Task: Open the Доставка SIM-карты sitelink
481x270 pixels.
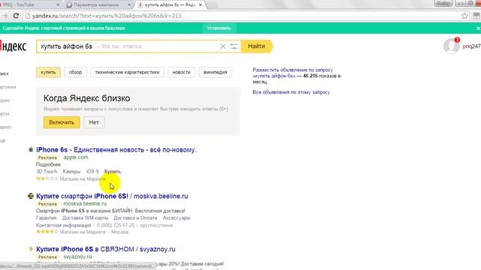Action: point(85,218)
